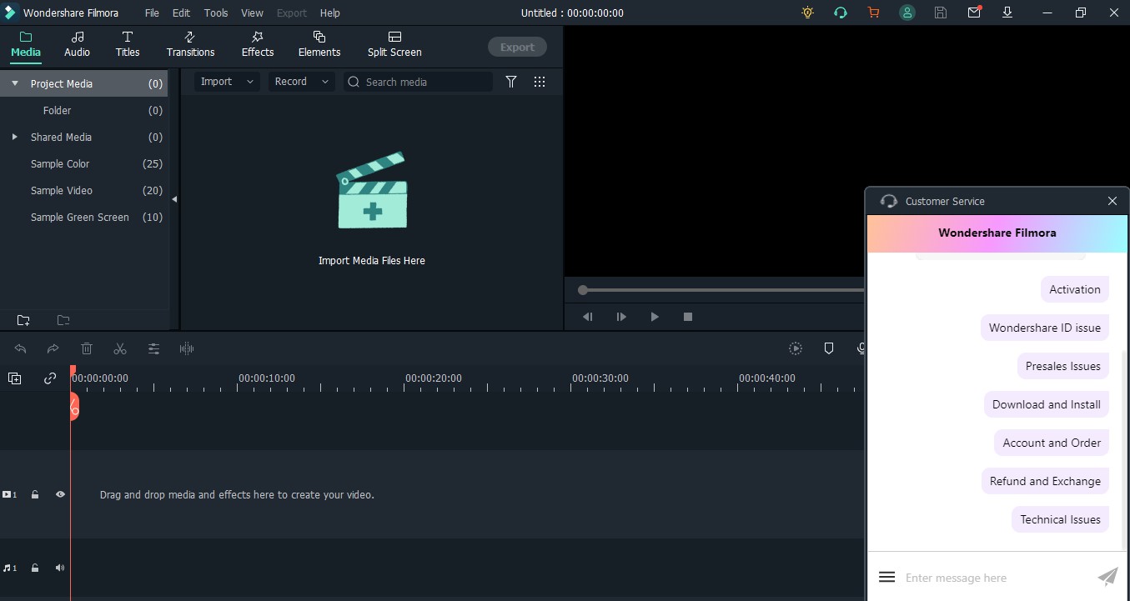Add a marker with shield icon
The image size is (1130, 601).
coord(829,348)
